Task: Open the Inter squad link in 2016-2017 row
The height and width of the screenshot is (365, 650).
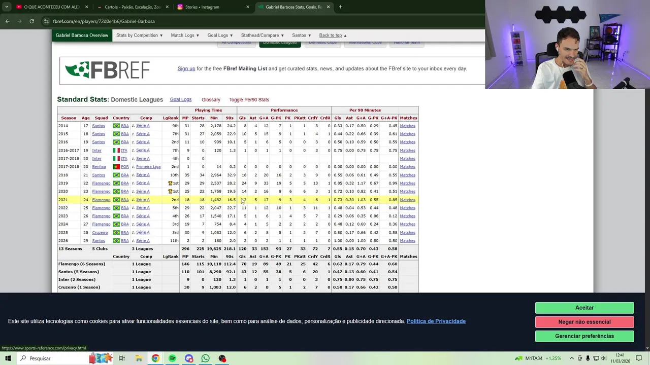Action: click(96, 151)
